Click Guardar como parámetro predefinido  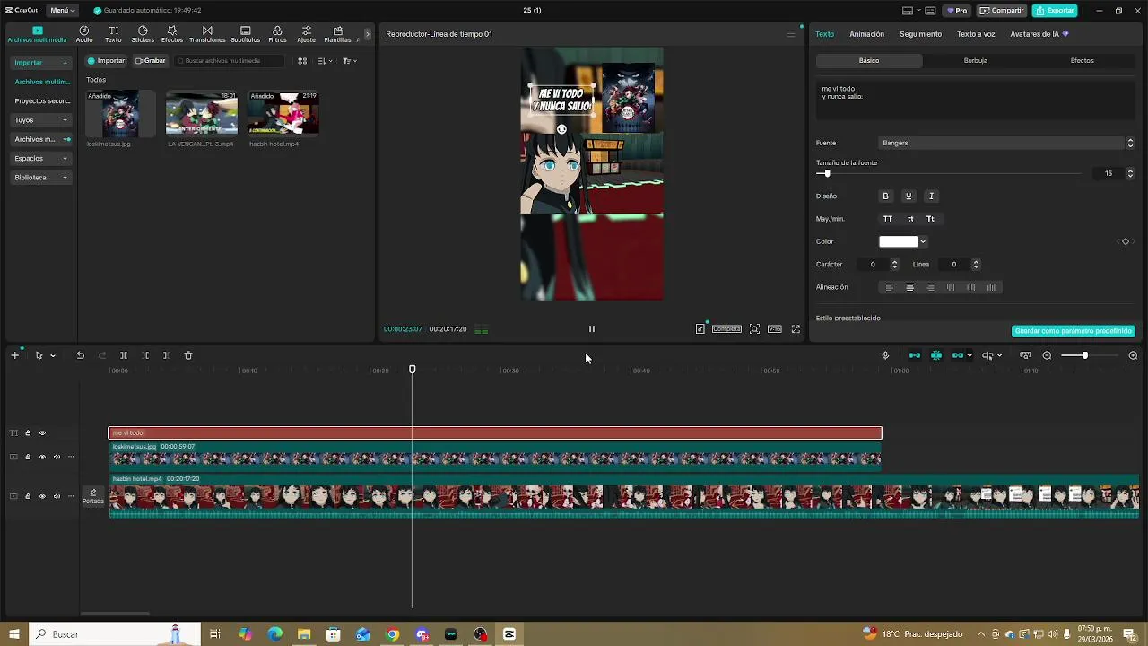[x=1074, y=331]
